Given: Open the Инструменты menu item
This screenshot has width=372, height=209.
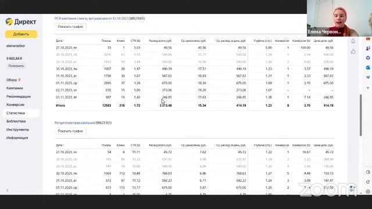Looking at the screenshot, I should (x=17, y=129).
